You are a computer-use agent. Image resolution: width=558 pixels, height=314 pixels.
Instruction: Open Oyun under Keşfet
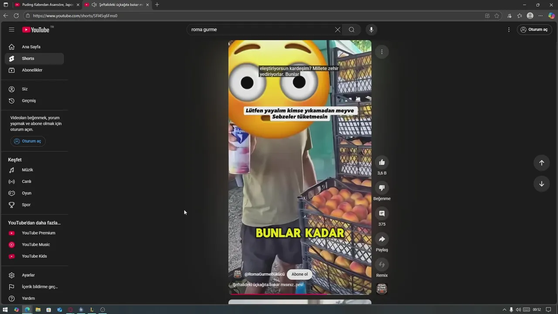[34, 193]
